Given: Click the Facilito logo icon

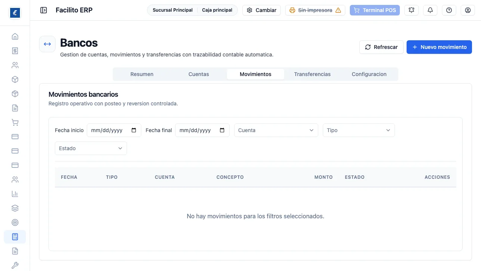Looking at the screenshot, I should (15, 13).
